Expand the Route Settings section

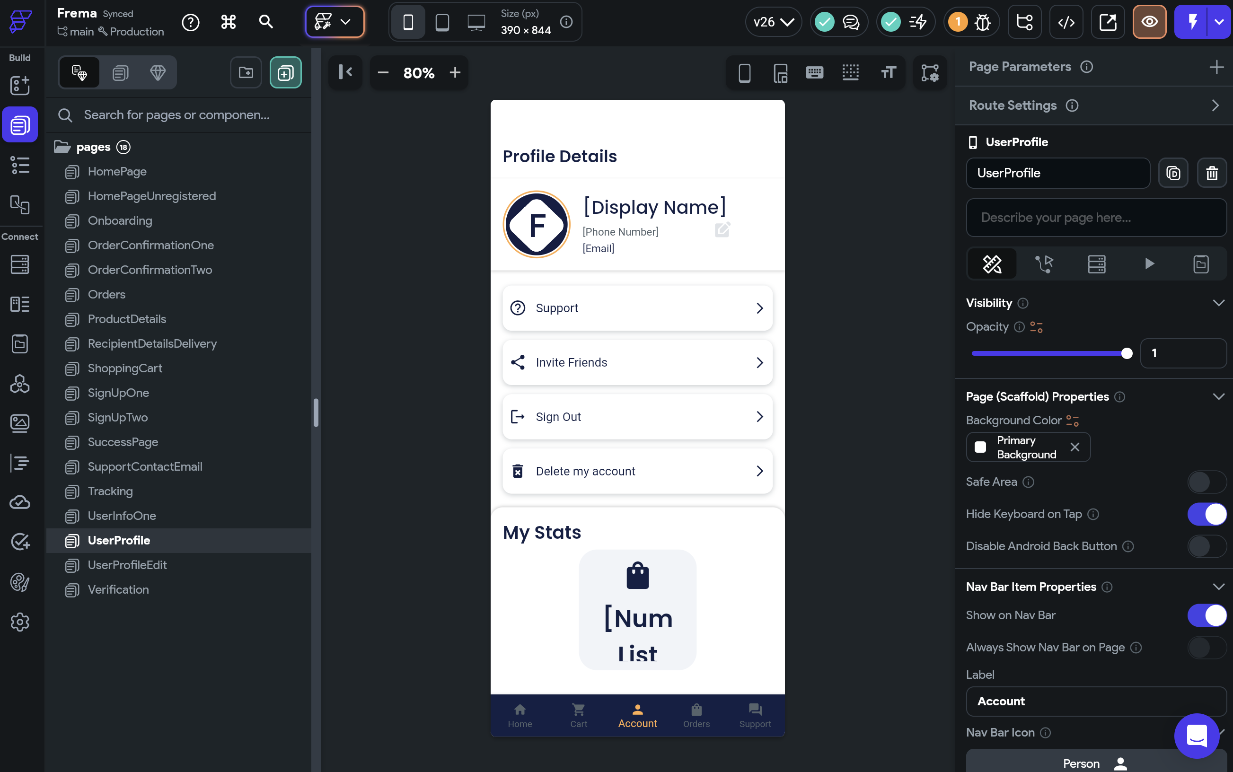point(1215,105)
